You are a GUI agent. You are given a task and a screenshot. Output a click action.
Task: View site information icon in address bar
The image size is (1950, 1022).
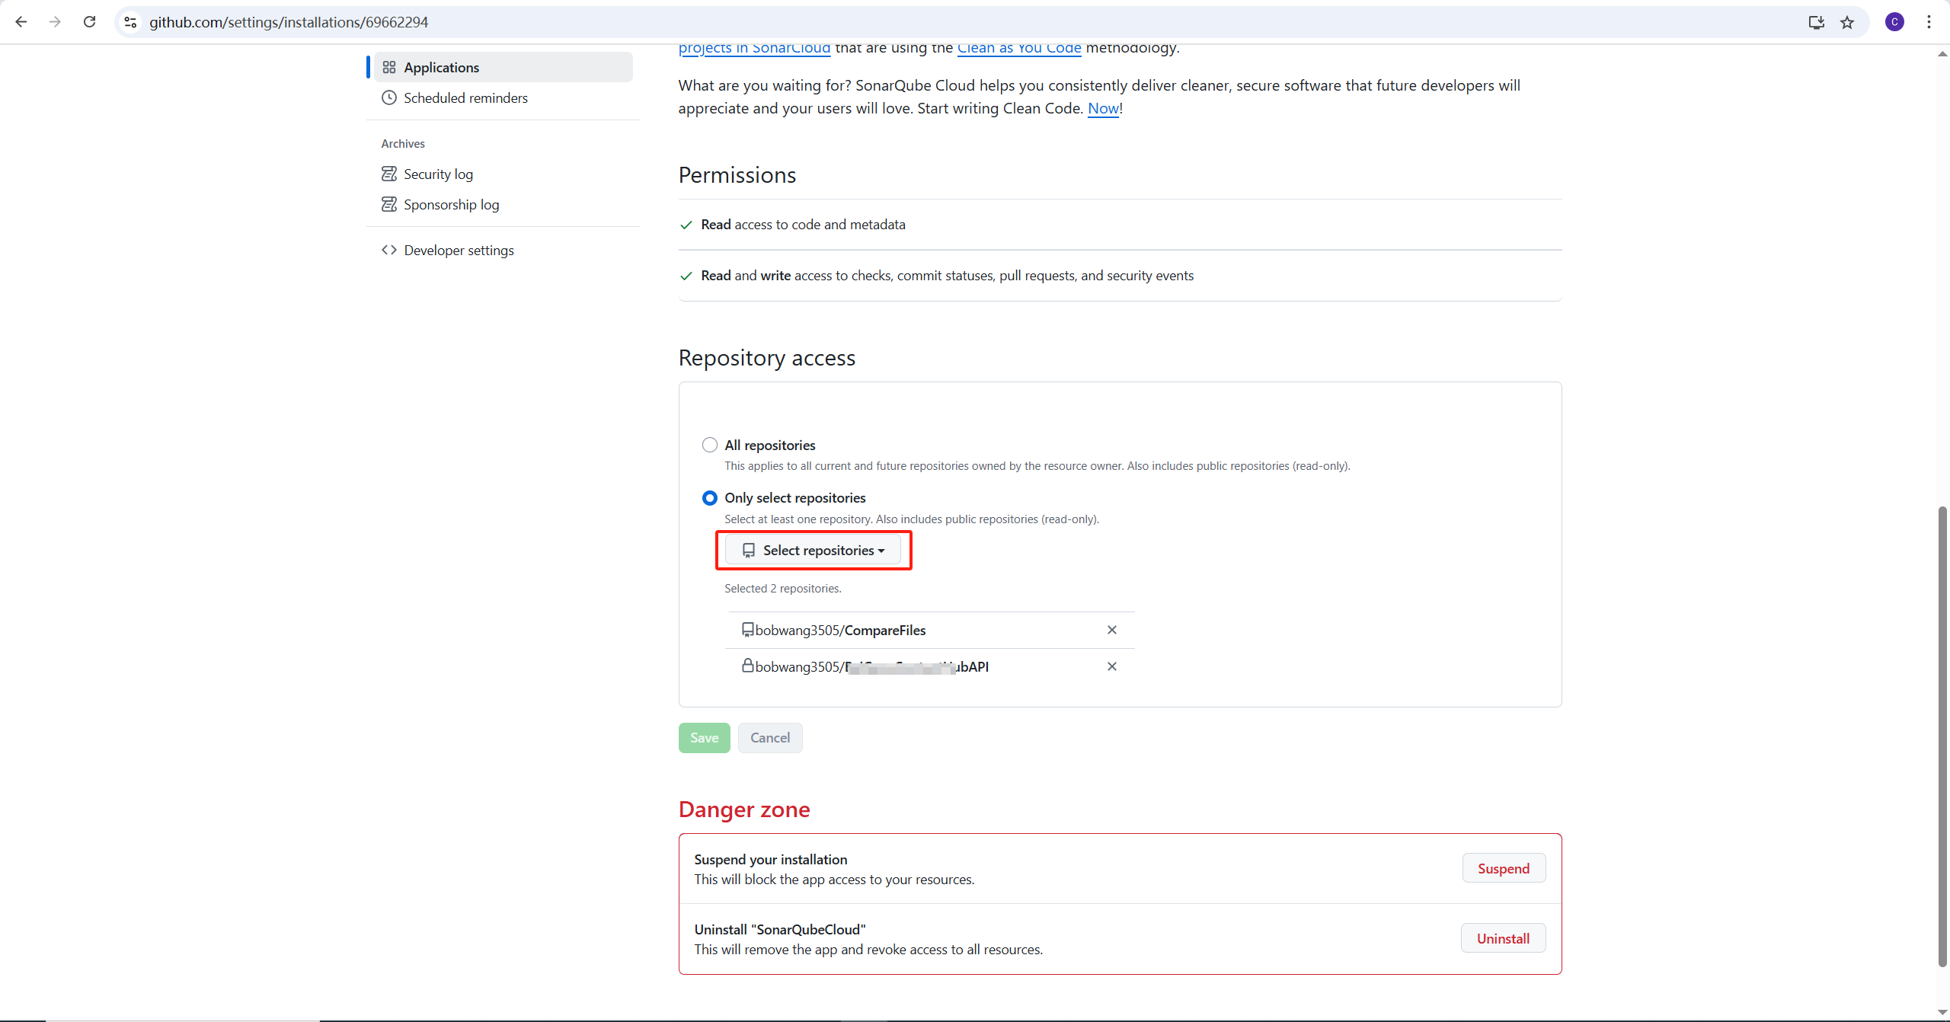(131, 22)
